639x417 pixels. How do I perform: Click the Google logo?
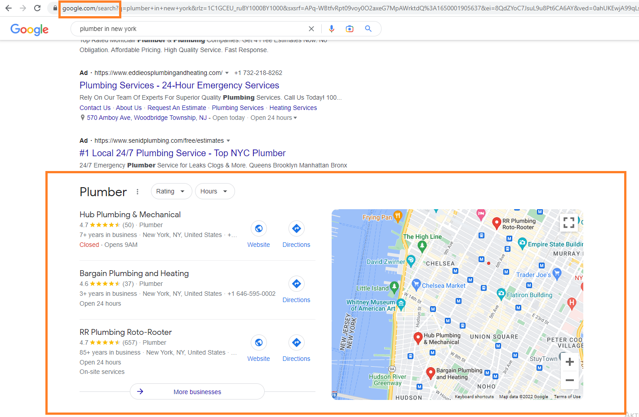[30, 29]
